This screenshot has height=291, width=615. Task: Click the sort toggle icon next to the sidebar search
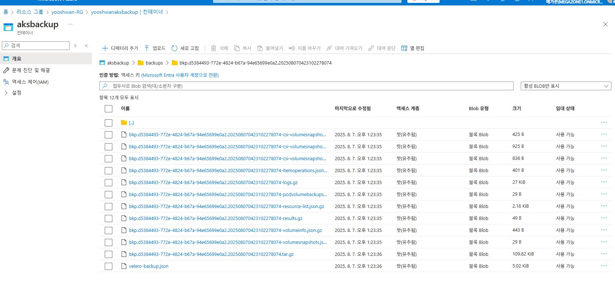coord(75,46)
